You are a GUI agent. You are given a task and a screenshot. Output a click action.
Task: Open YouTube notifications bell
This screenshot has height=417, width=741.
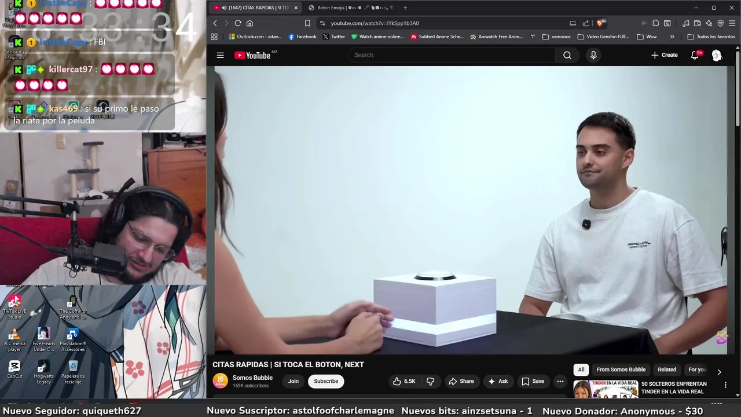(695, 55)
